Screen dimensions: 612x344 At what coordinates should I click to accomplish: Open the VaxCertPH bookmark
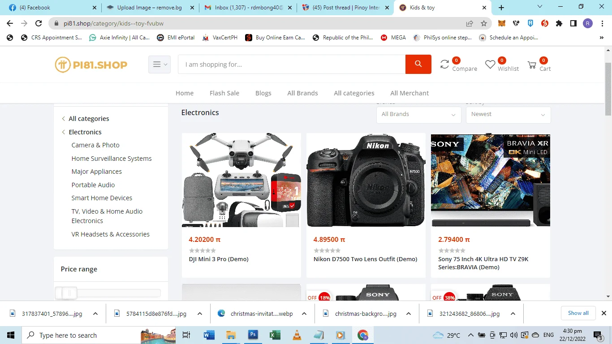pos(220,38)
